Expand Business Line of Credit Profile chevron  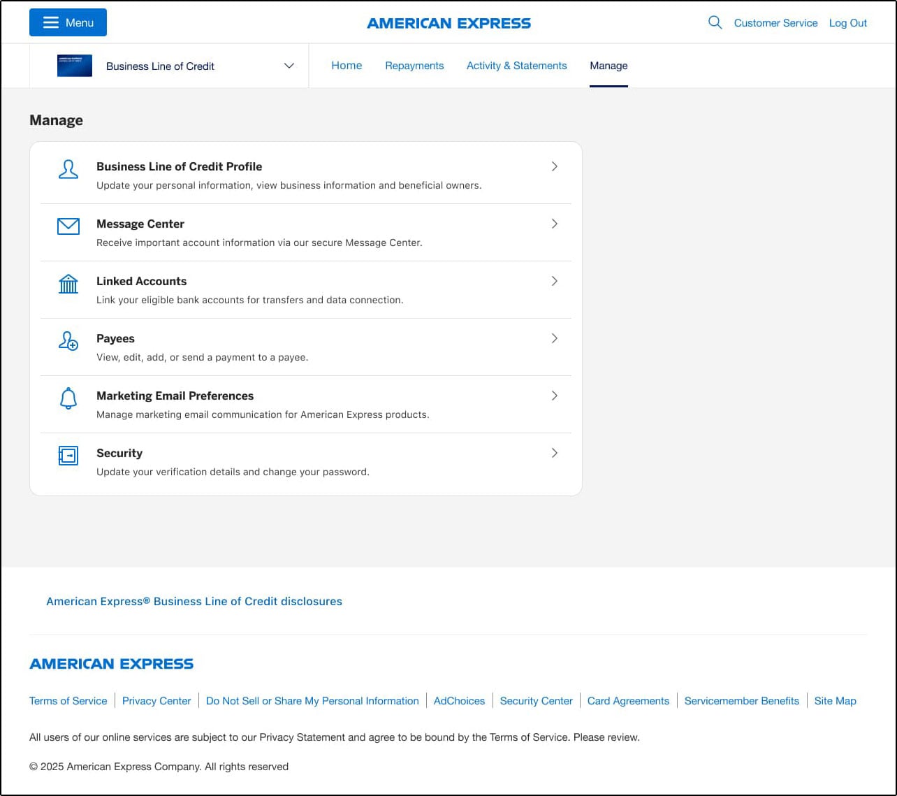555,166
